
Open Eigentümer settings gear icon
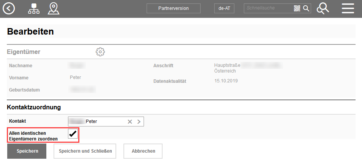pyautogui.click(x=100, y=52)
